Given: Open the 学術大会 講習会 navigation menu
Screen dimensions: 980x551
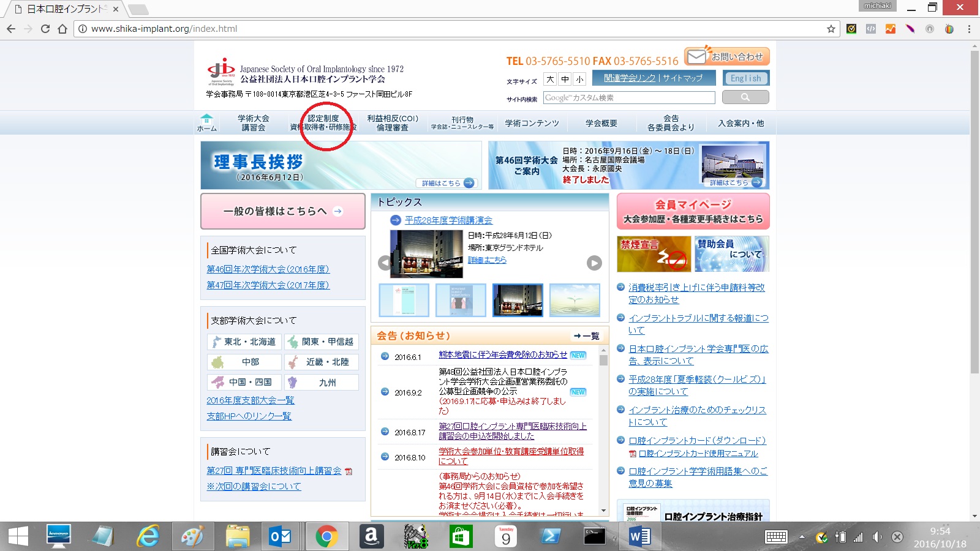Looking at the screenshot, I should (253, 123).
